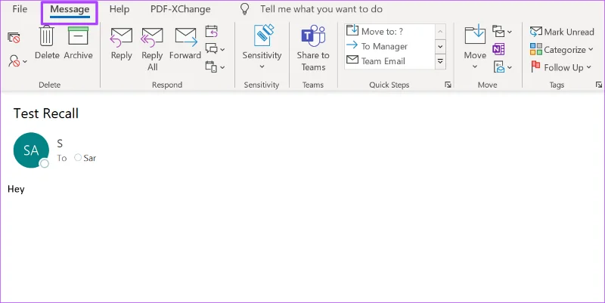605x303 pixels.
Task: Run the Team Email quick step
Action: point(389,61)
